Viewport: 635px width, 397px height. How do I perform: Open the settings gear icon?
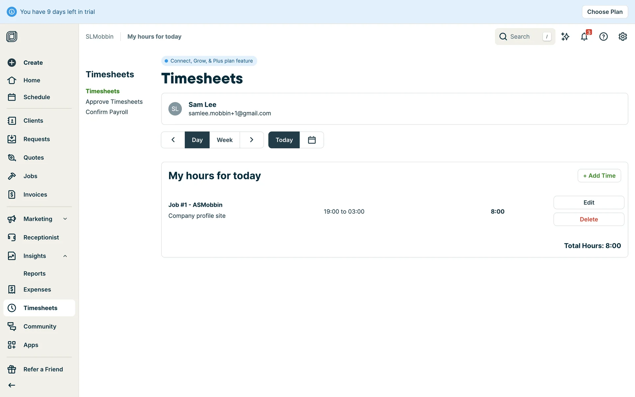tap(622, 37)
